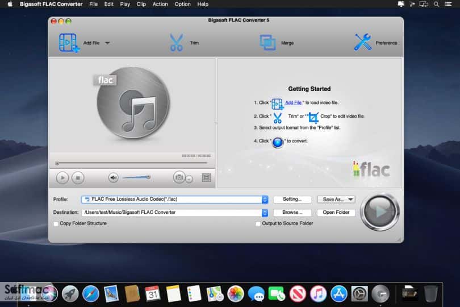The image size is (460, 307).
Task: Adjust the volume slider
Action: [137, 177]
